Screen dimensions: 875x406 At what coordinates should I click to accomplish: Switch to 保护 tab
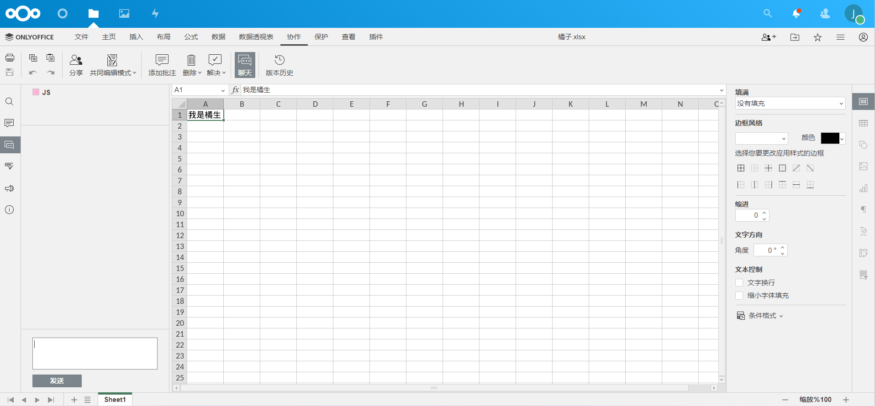point(321,37)
